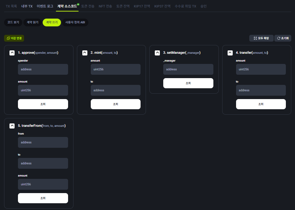The image size is (295, 210).
Task: Switch to the 토큰 잔액 tab
Action: [123, 6]
